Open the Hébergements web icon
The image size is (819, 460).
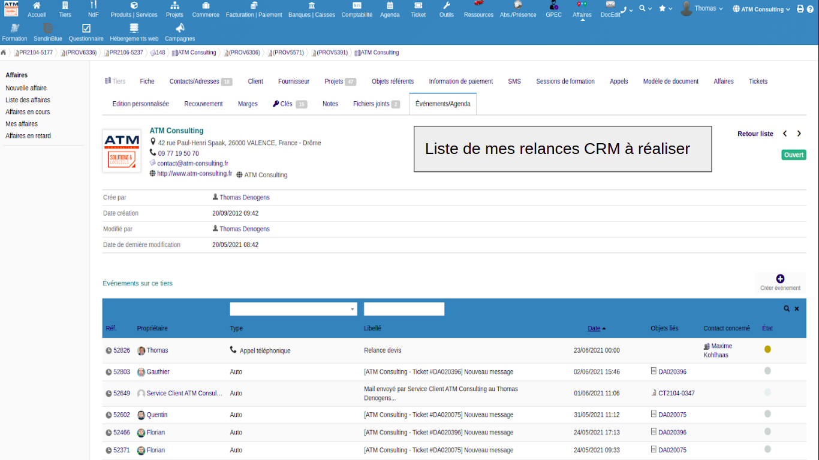coord(134,28)
